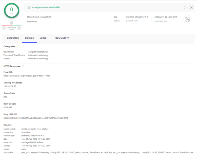Viewport: 197px width, 155px height.
Task: Click the Body SHA-256 hash value
Action: (36, 118)
